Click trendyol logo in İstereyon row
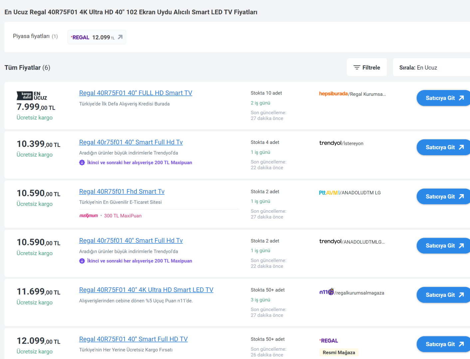Screen dimensions: 470x359 [330, 143]
